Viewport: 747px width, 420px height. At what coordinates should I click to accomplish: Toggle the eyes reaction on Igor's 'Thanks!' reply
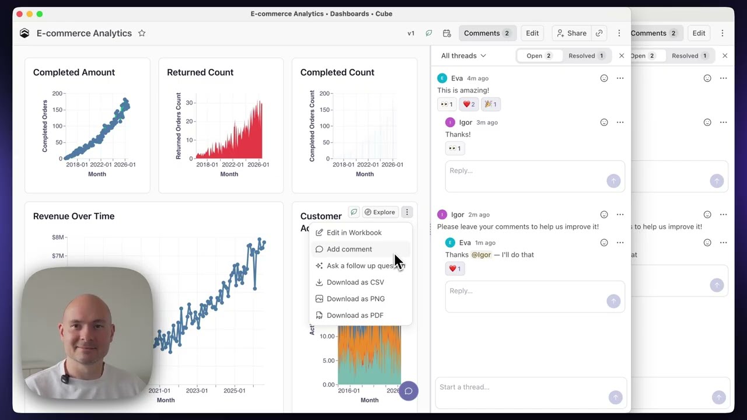pos(455,149)
